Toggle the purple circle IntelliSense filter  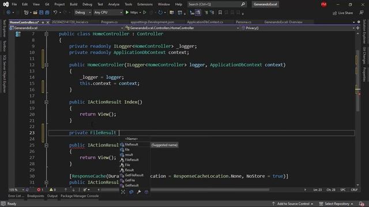coord(146,192)
